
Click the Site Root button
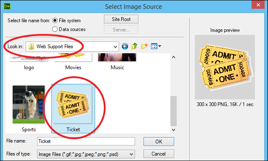click(x=121, y=19)
